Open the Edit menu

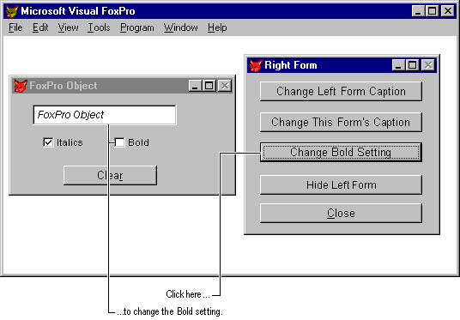tap(40, 27)
